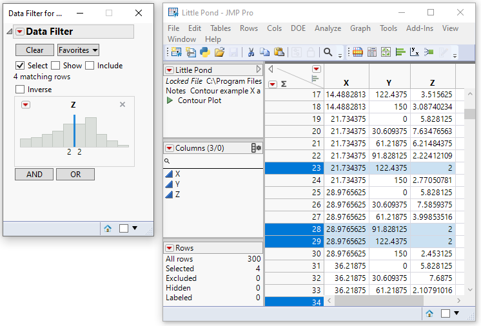Open the Favorites dropdown
The width and height of the screenshot is (481, 326).
tap(78, 50)
